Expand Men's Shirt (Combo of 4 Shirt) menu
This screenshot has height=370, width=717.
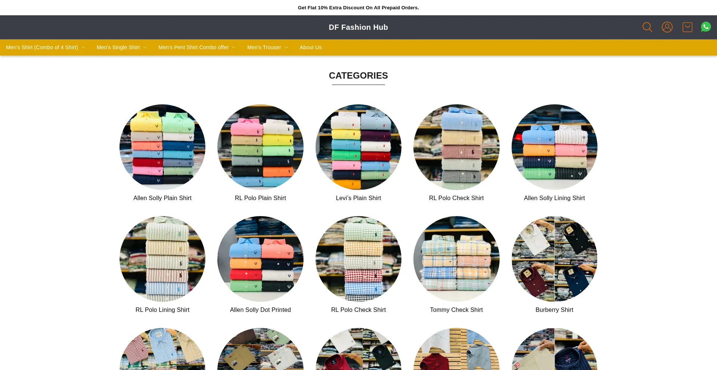click(x=46, y=47)
